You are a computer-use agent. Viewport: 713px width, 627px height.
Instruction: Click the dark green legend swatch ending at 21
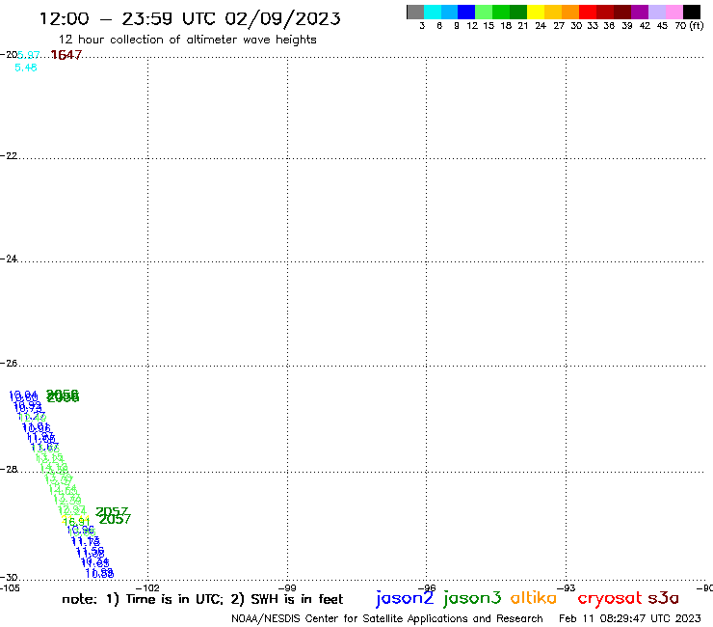[x=518, y=12]
